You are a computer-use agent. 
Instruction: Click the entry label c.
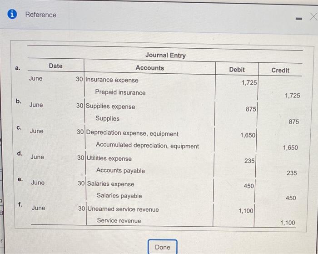click(19, 127)
